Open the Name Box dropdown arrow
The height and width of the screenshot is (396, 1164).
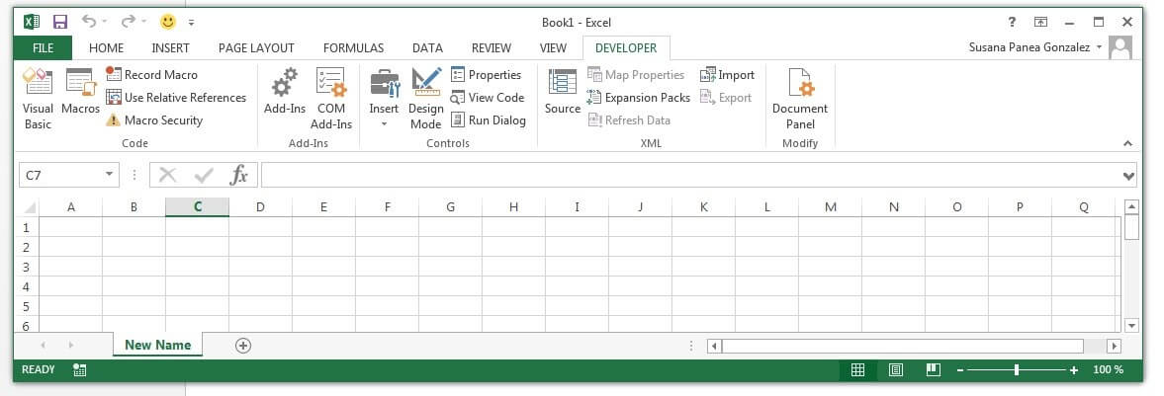110,175
